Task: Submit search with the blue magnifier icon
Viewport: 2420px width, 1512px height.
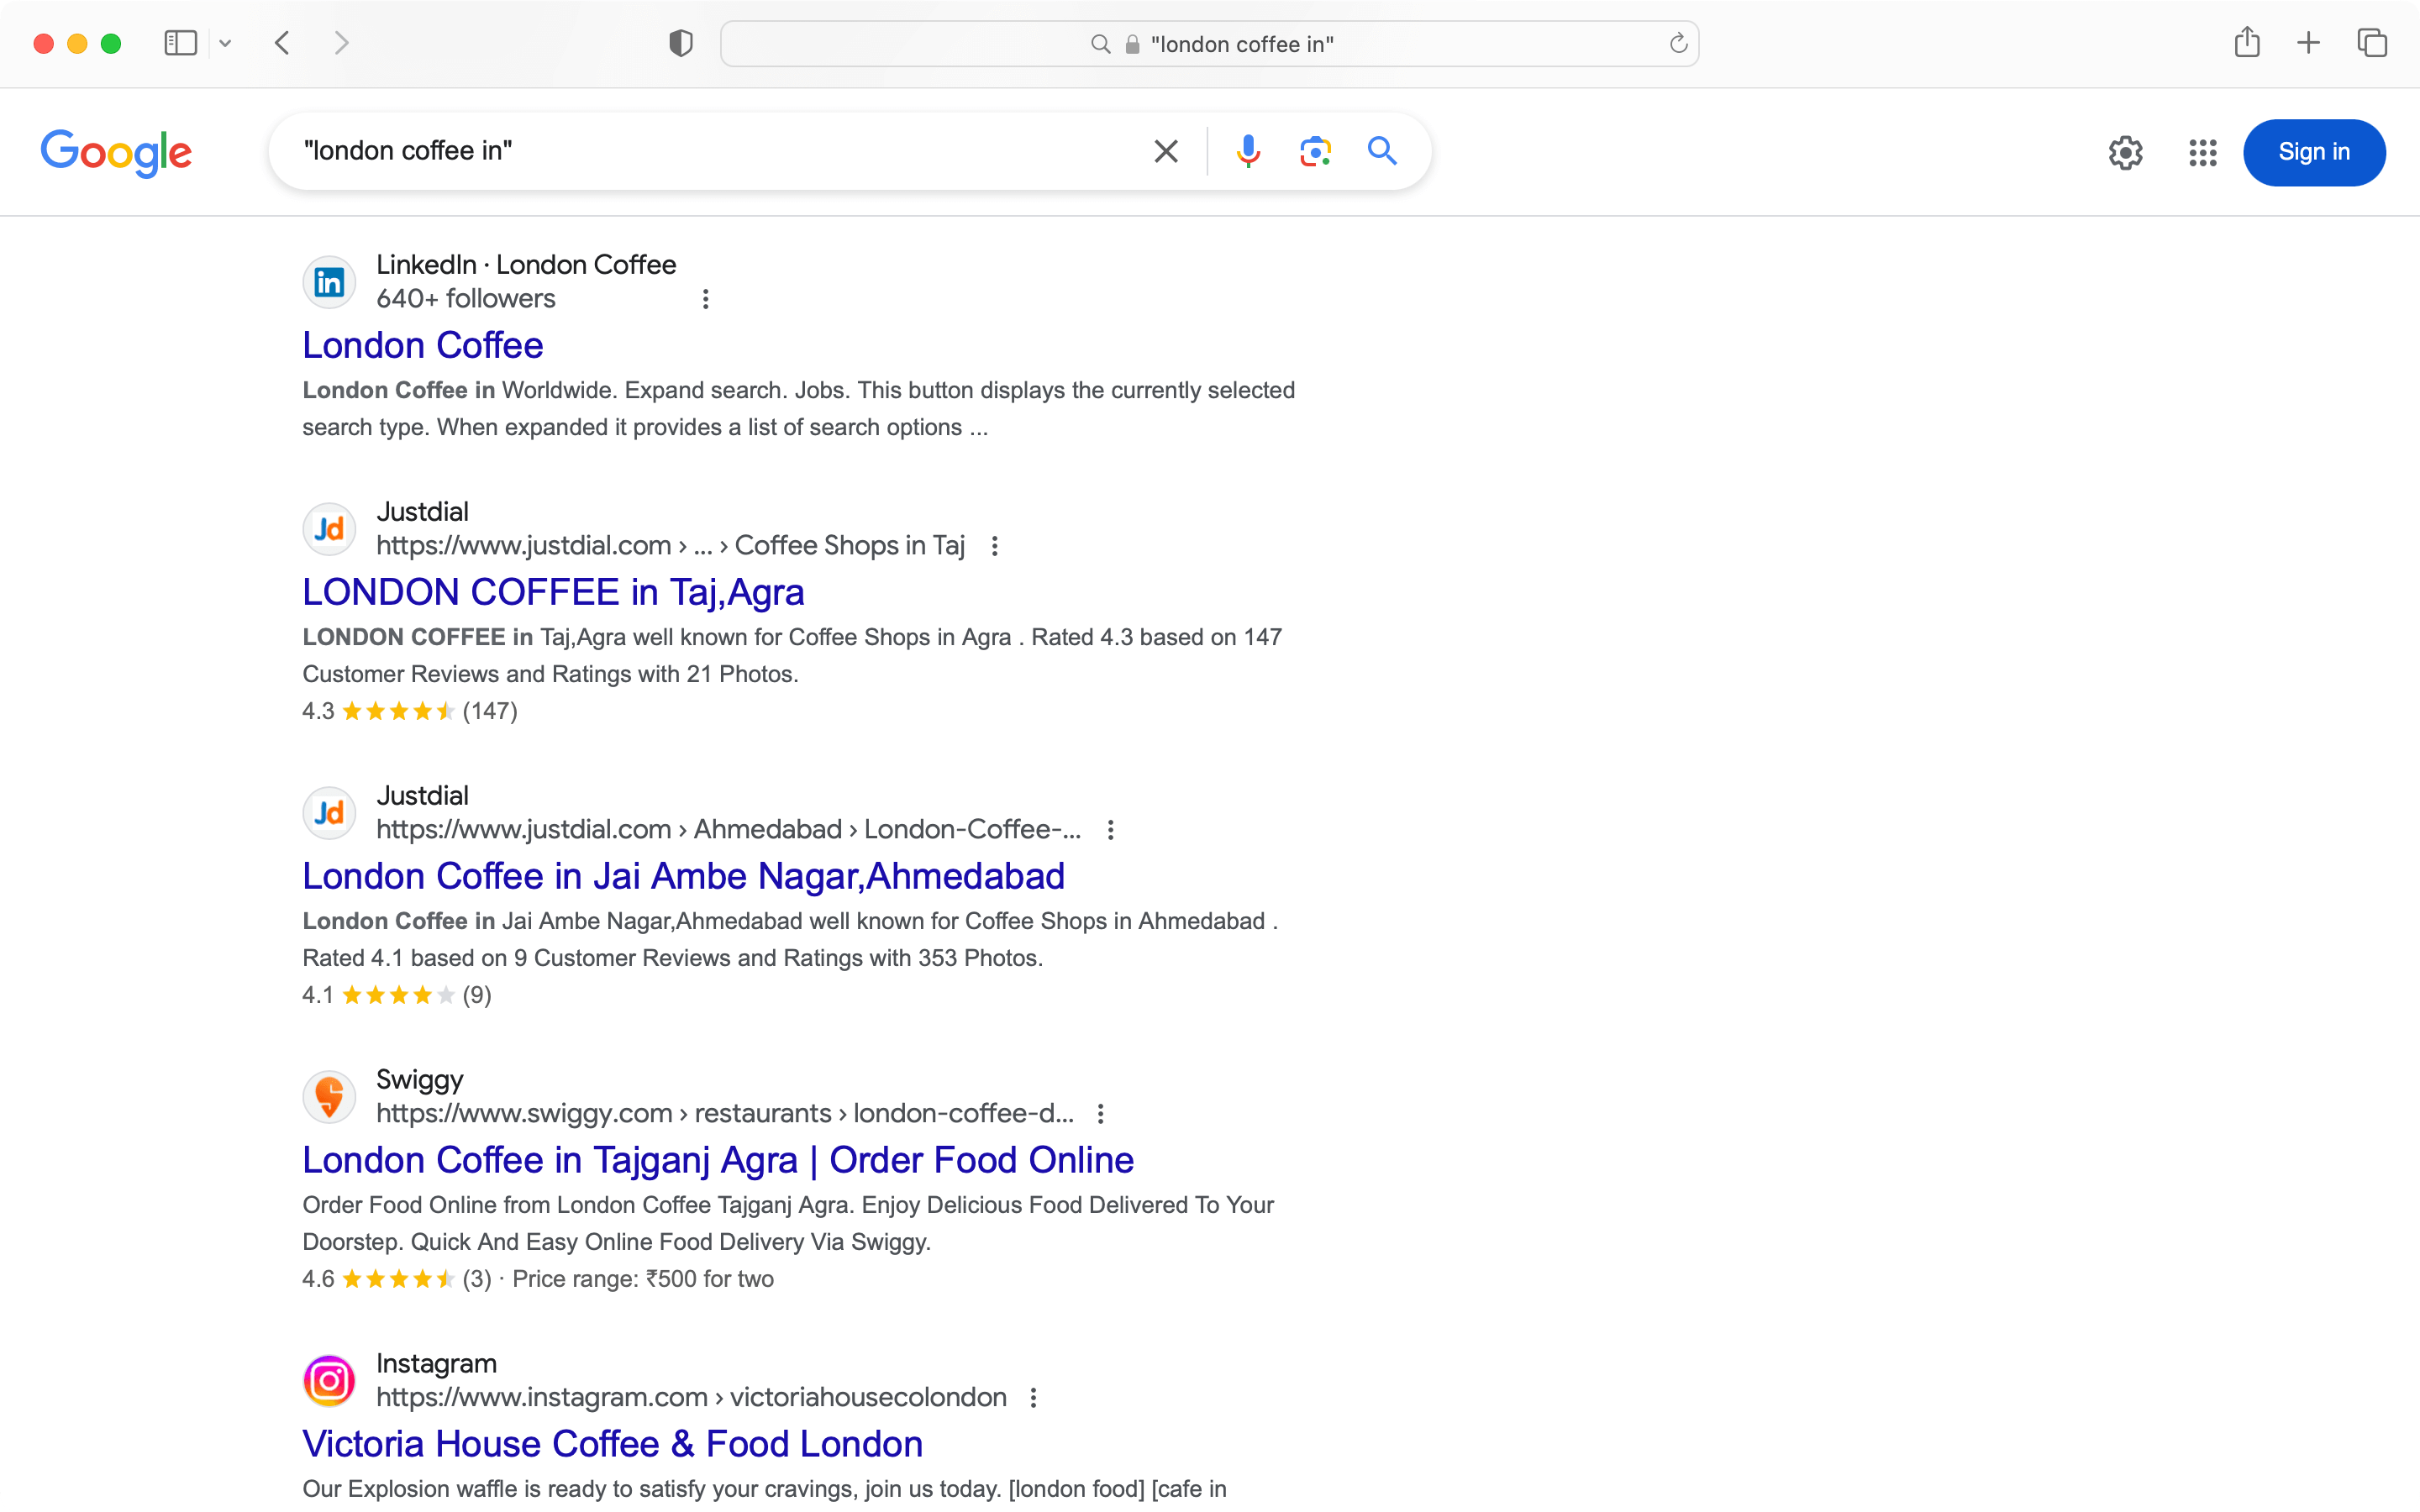Action: coord(1382,151)
